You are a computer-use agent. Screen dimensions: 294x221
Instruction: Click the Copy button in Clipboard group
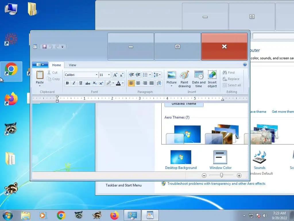pos(53,79)
